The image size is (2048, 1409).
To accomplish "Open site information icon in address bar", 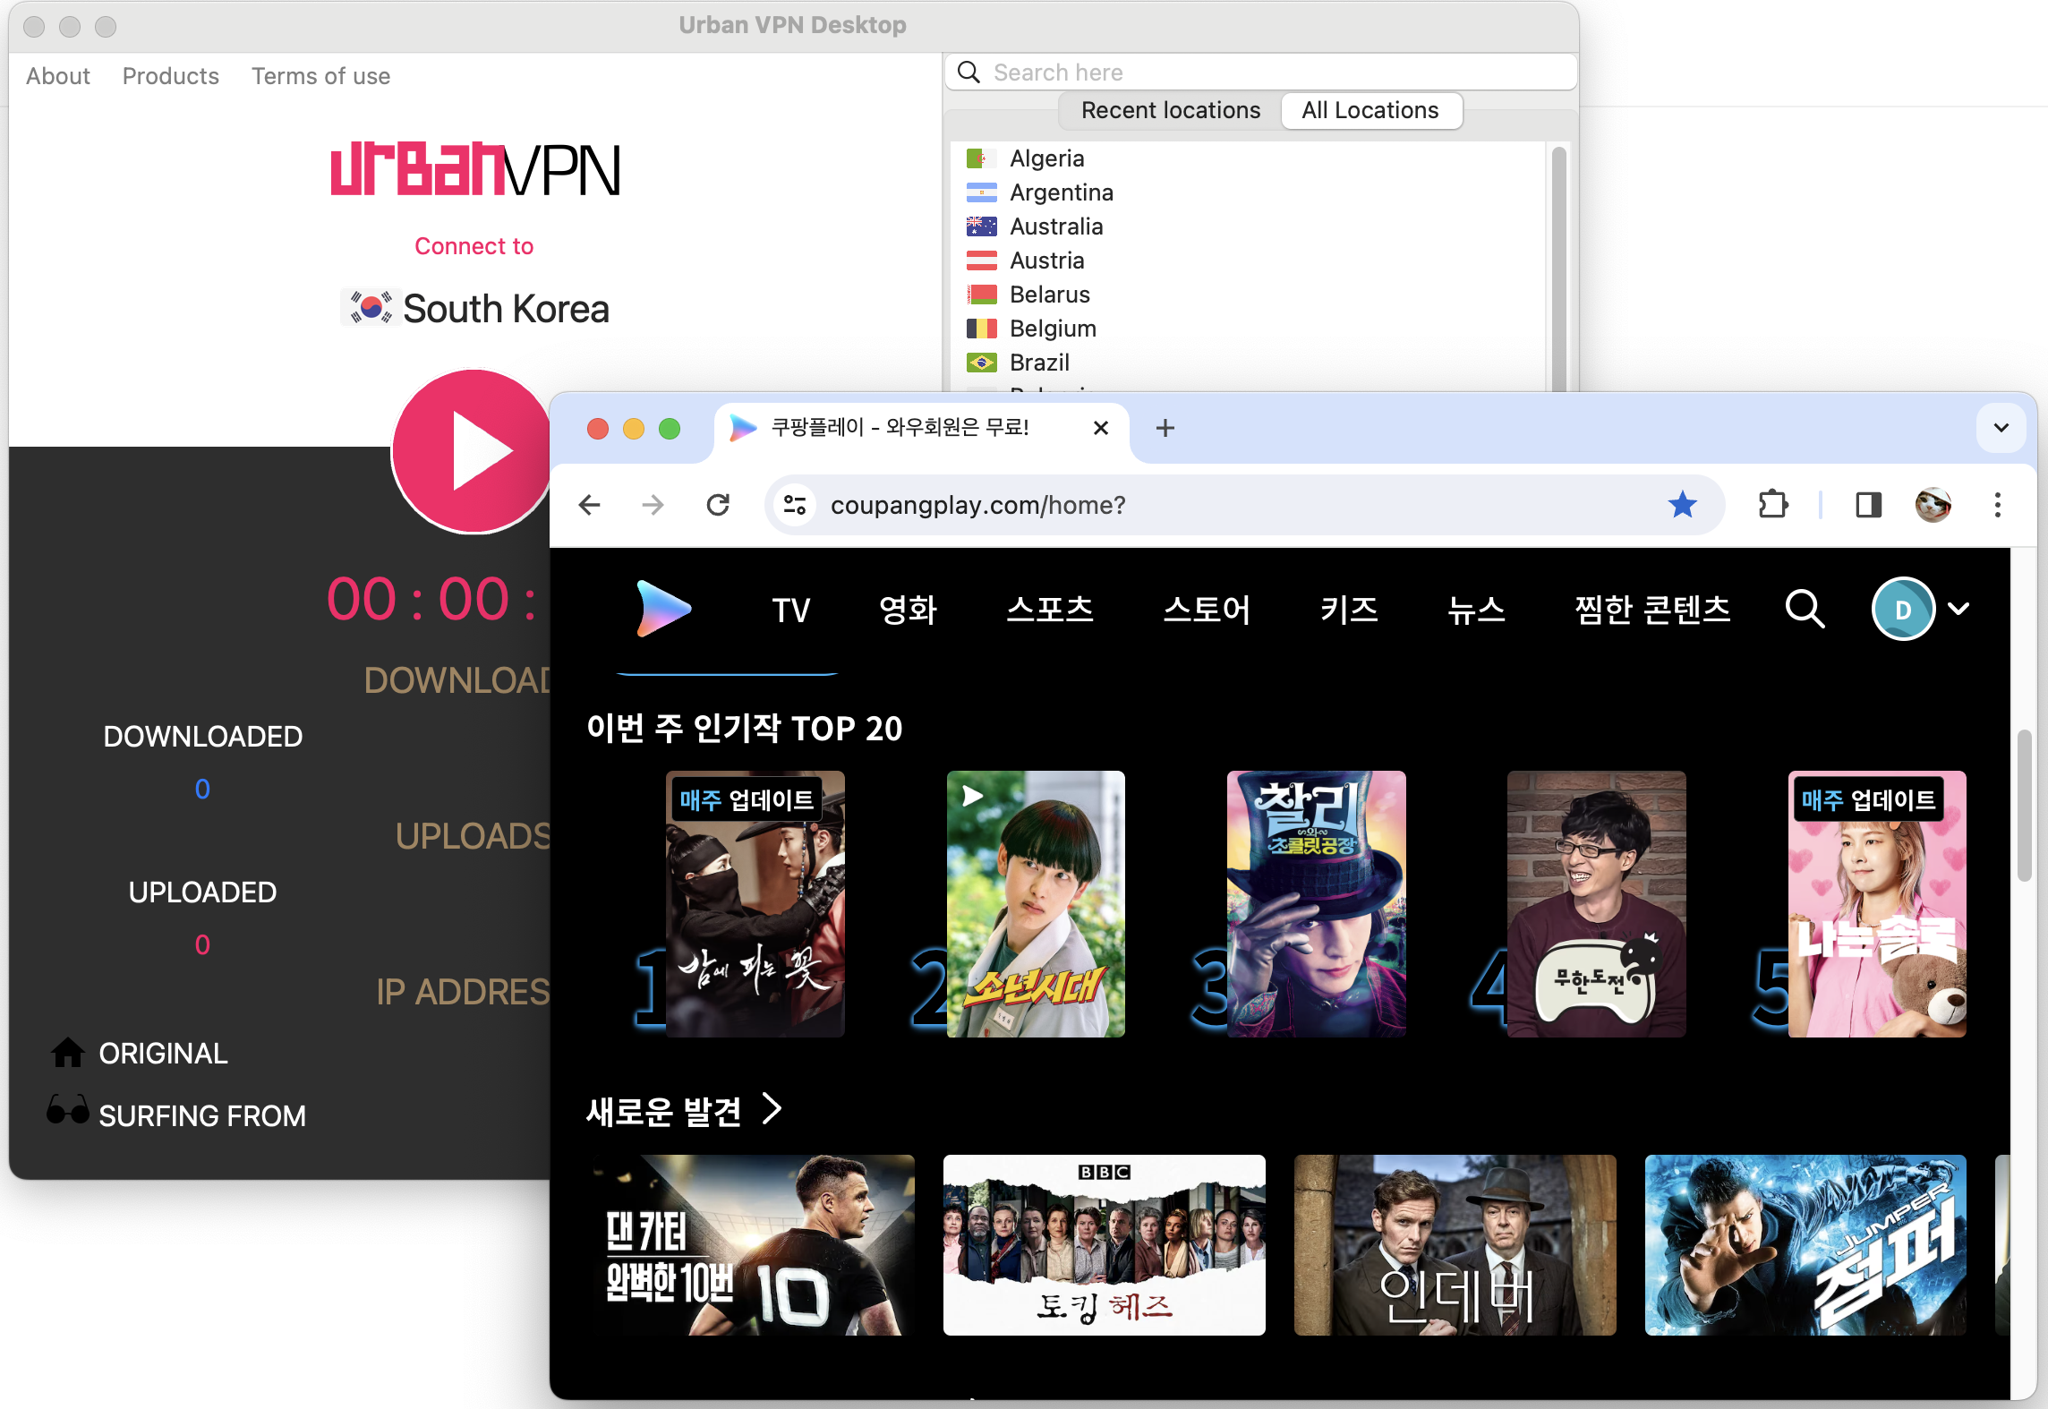I will (795, 505).
